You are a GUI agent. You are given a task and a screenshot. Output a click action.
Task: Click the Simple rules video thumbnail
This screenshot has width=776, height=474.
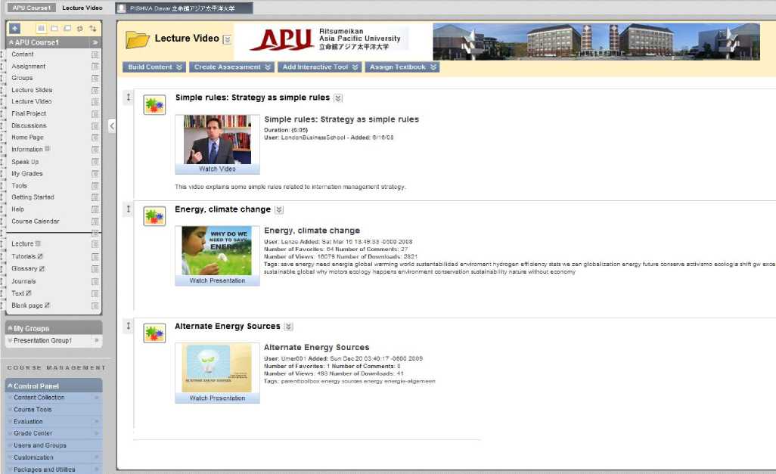pyautogui.click(x=217, y=140)
